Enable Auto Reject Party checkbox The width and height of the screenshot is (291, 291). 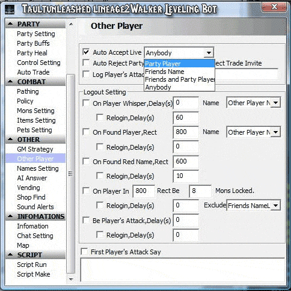coord(86,63)
